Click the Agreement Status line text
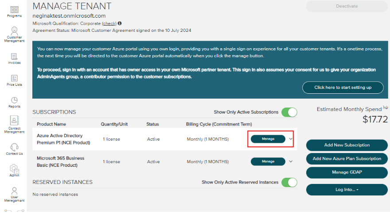390x214 pixels. click(x=112, y=31)
